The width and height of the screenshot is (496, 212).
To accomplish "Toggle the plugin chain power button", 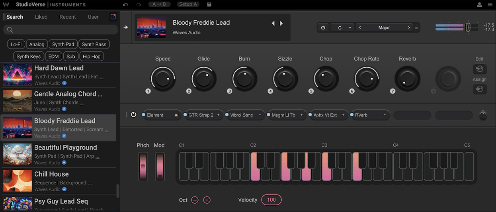I will click(133, 115).
